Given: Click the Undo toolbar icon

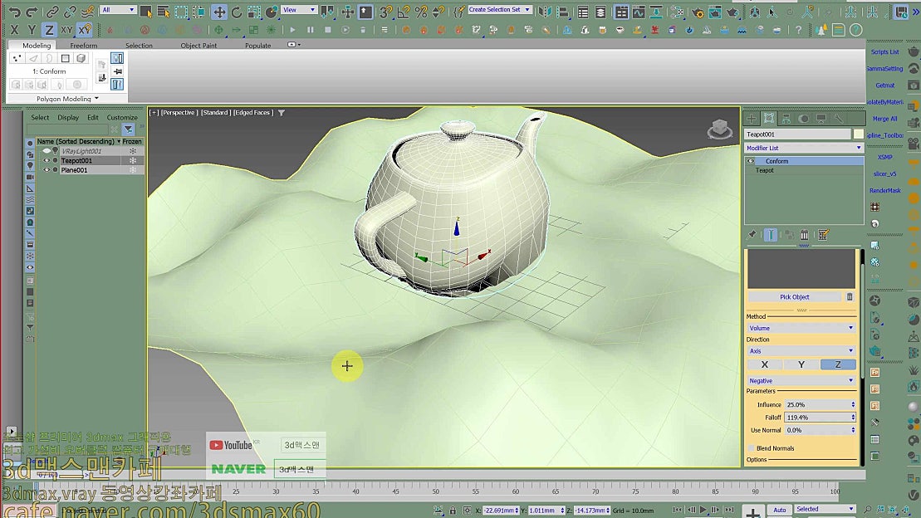Looking at the screenshot, I should tap(14, 9).
